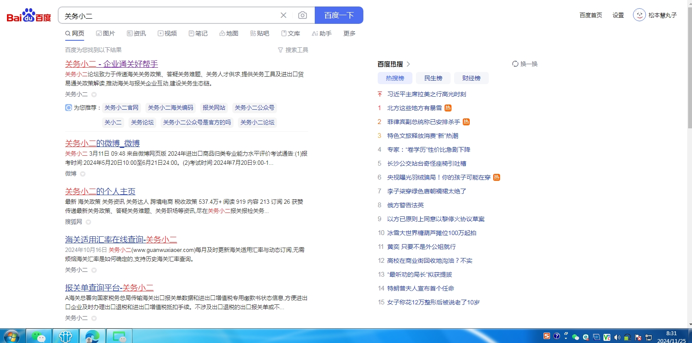The image size is (692, 343).
Task: Switch to the 图片 tab
Action: pos(105,33)
